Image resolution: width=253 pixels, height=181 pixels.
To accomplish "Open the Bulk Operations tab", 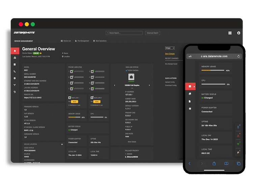I will [x=100, y=41].
